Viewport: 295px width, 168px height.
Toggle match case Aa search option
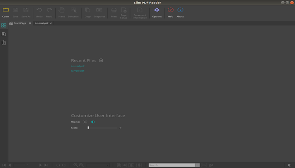click(x=211, y=165)
